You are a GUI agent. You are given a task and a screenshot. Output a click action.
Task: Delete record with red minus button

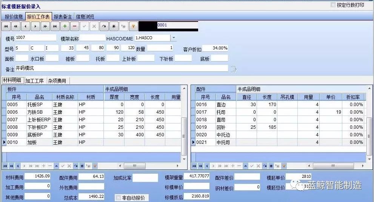tap(75, 26)
